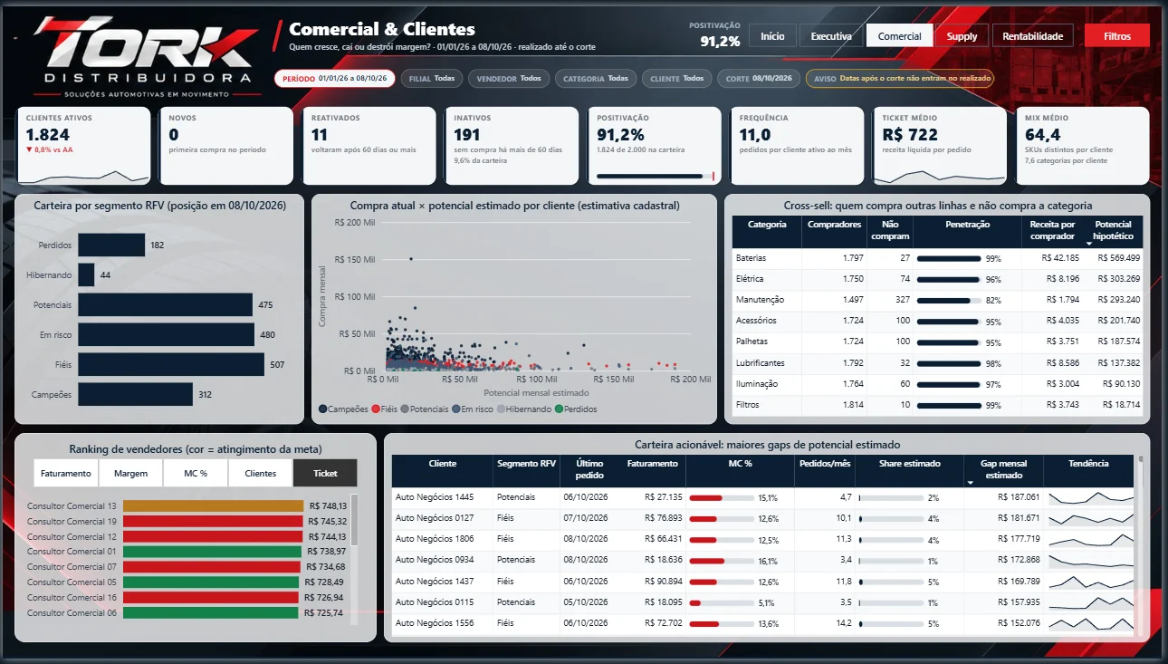Click the Baterias row penetration bar

pos(949,258)
